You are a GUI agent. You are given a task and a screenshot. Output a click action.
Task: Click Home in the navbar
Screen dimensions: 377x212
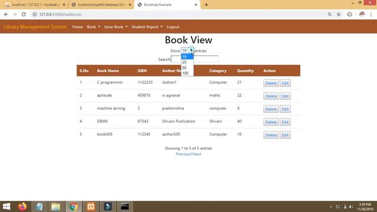click(77, 27)
